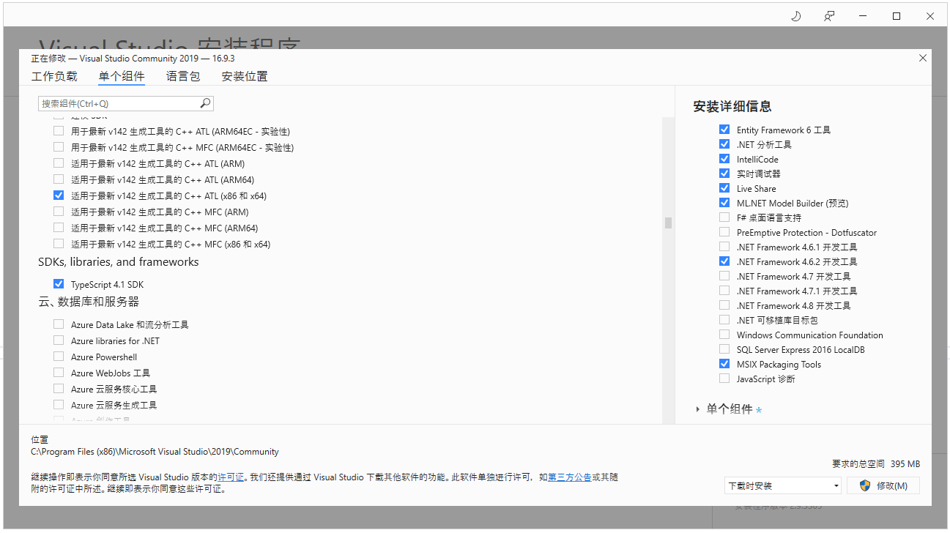Viewport: 950px width, 533px height.
Task: Uncheck C++ ATL (x86 和 x64) for v142
Action: pos(59,195)
